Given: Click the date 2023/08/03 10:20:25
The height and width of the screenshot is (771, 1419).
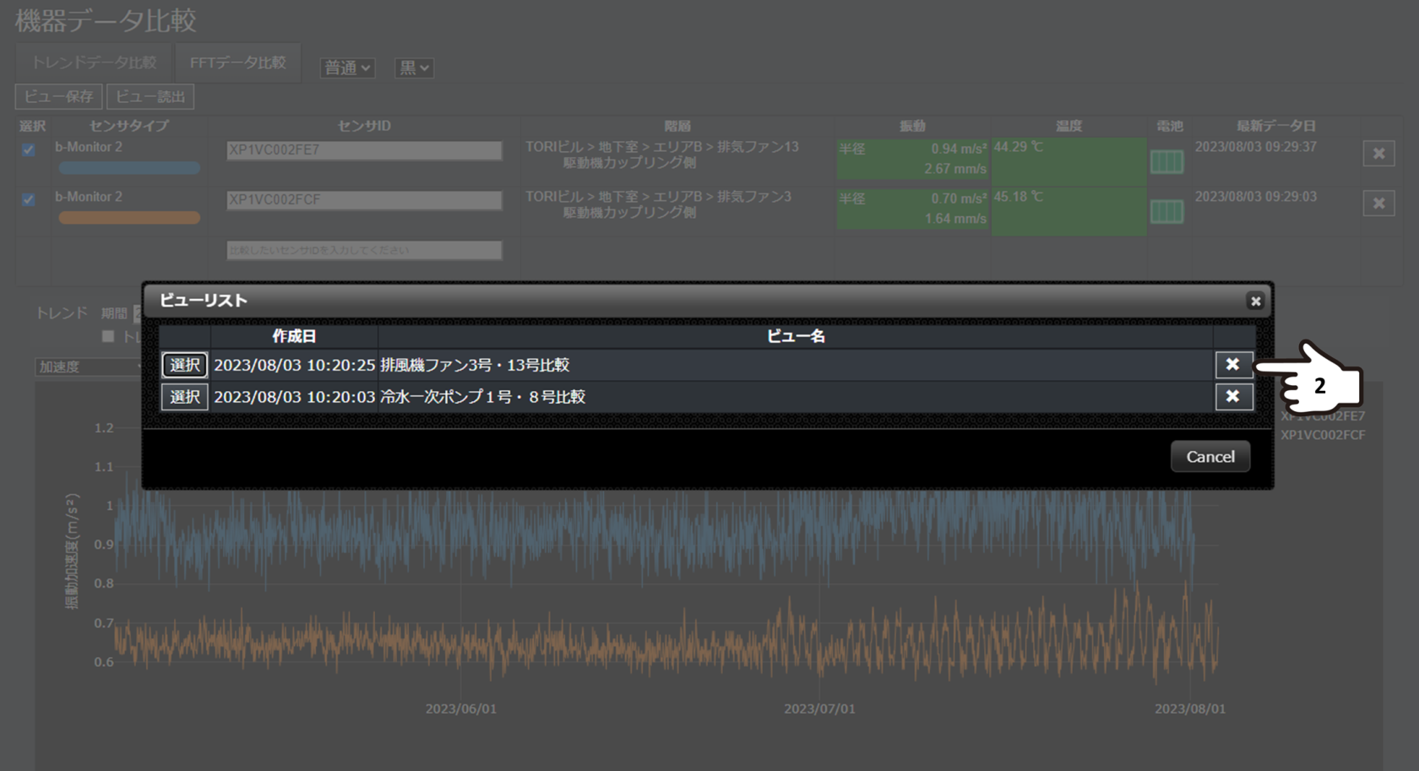Looking at the screenshot, I should [x=294, y=365].
